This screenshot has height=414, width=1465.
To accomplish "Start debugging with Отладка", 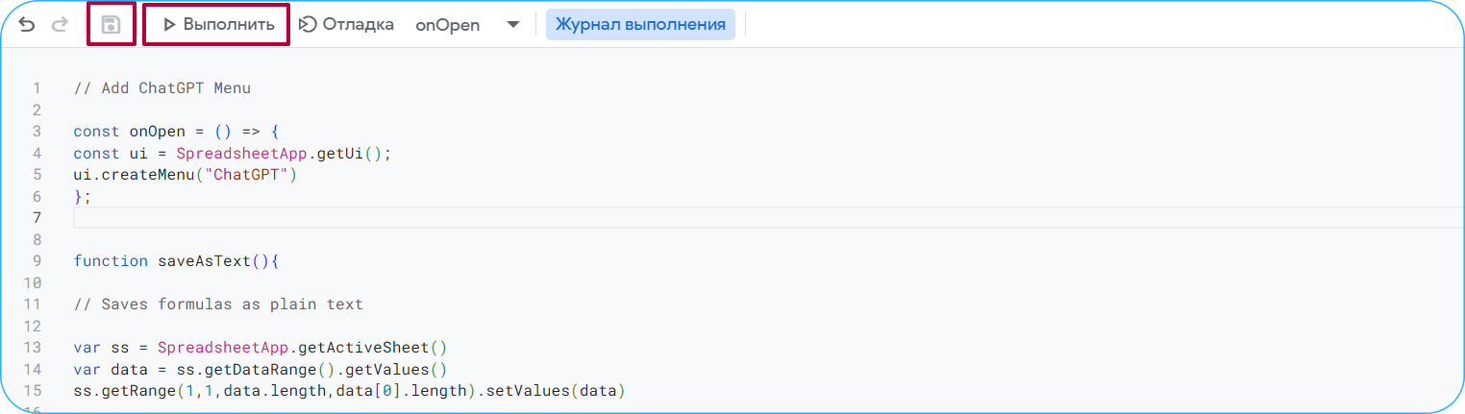I will coord(347,25).
